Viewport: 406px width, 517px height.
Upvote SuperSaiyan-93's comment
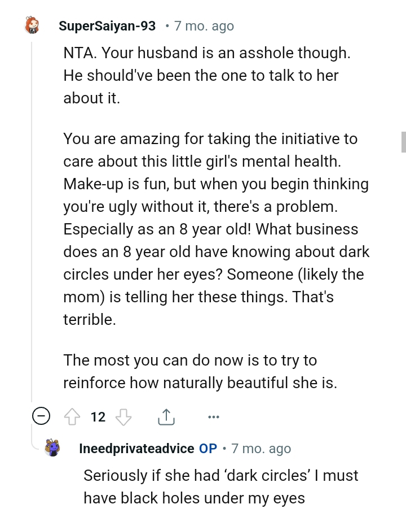coord(72,418)
